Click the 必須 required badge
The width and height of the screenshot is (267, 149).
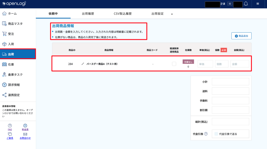(x=224, y=50)
